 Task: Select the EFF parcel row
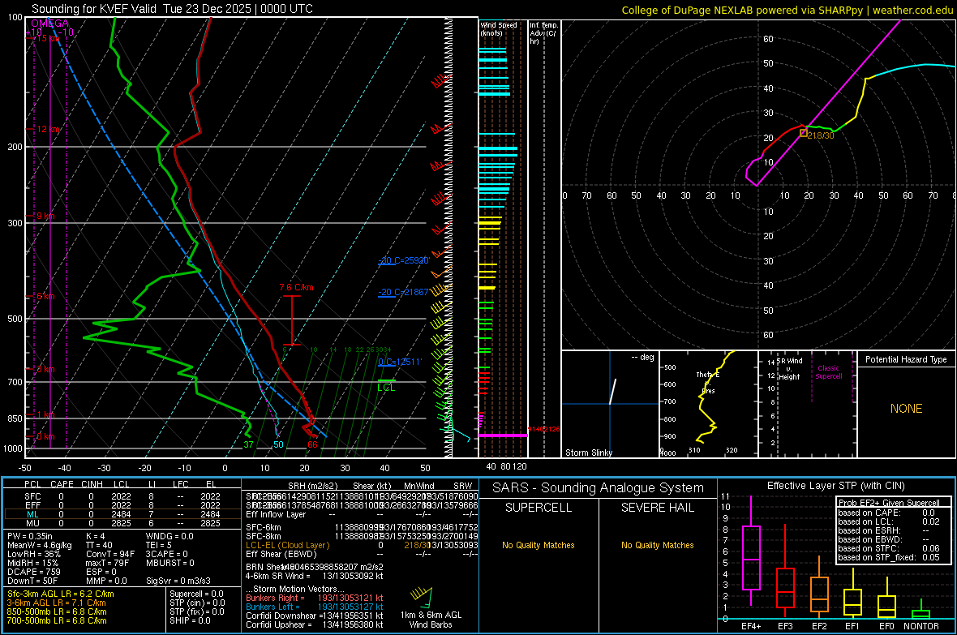[x=122, y=505]
